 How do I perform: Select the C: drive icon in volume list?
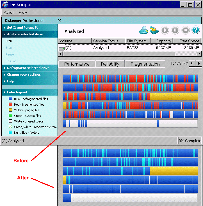(x=61, y=49)
